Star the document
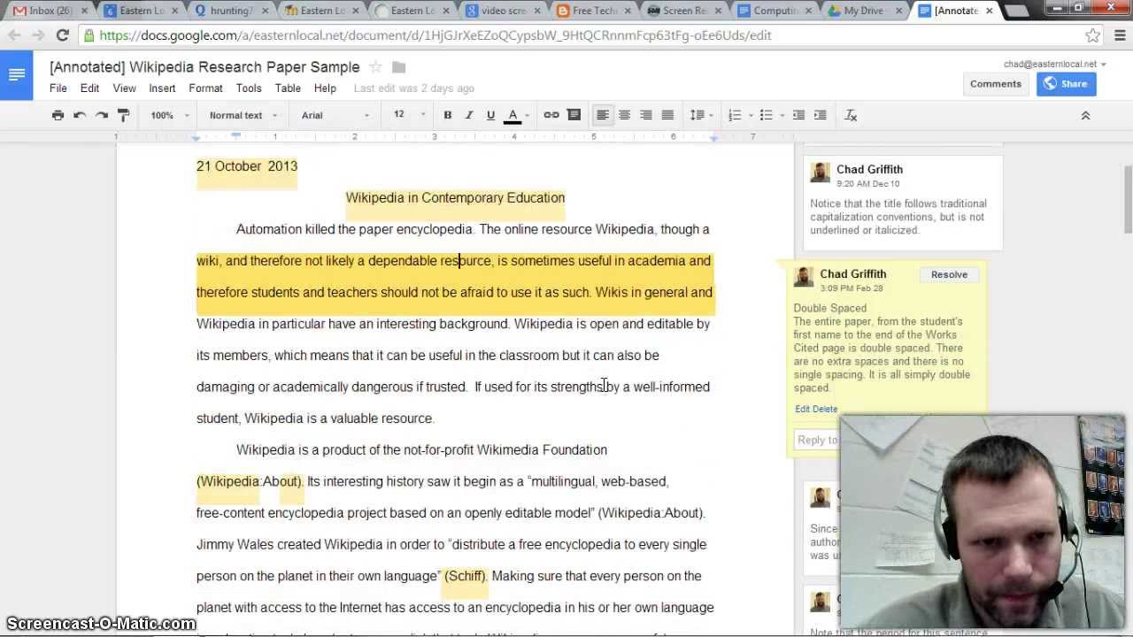Viewport: 1133px width, 637px height. click(x=375, y=67)
